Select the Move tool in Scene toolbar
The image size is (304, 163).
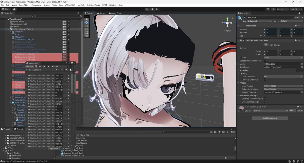pos(87,22)
